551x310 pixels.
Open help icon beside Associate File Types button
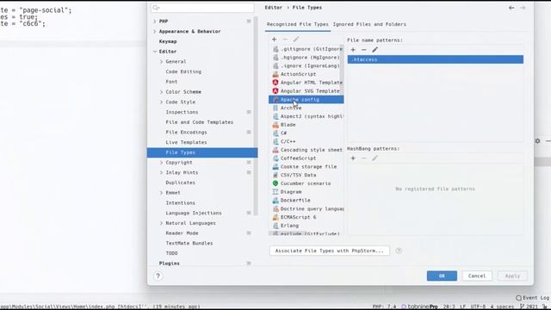[x=399, y=251]
